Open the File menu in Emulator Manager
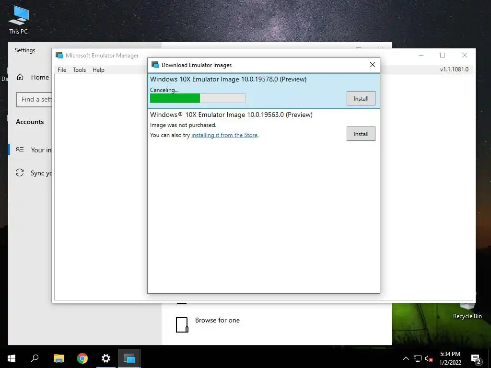The image size is (491, 368). click(x=62, y=70)
